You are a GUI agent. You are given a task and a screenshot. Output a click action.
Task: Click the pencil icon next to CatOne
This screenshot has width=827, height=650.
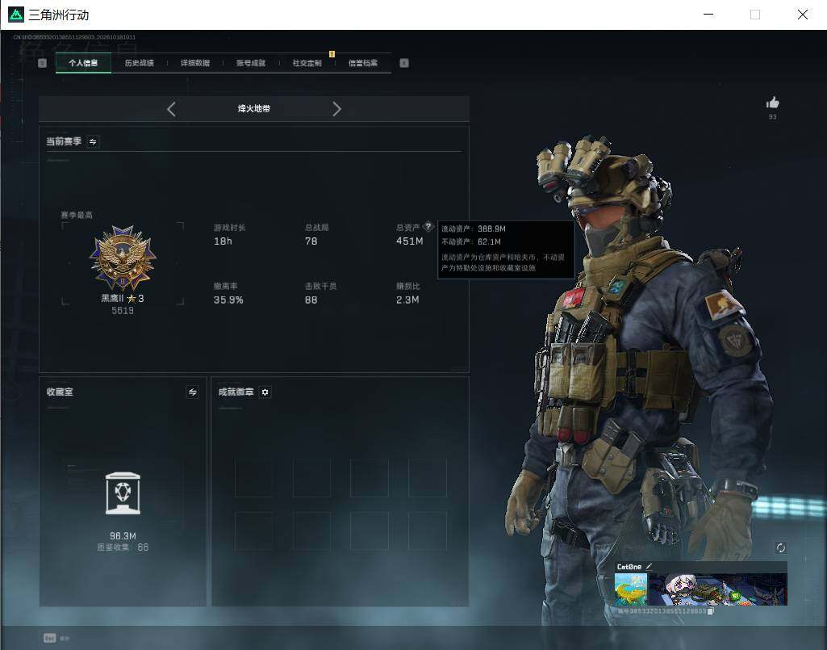(x=649, y=567)
